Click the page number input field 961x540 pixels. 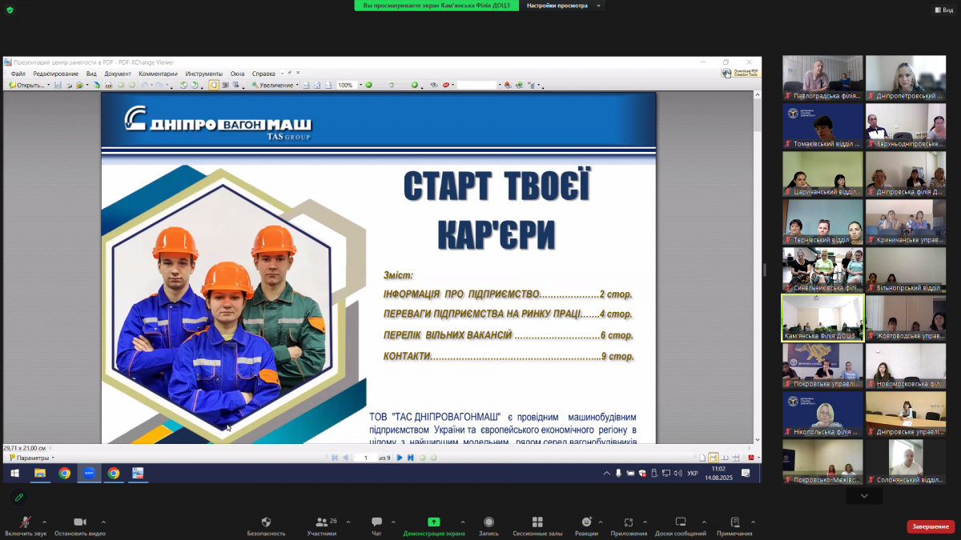click(x=366, y=458)
